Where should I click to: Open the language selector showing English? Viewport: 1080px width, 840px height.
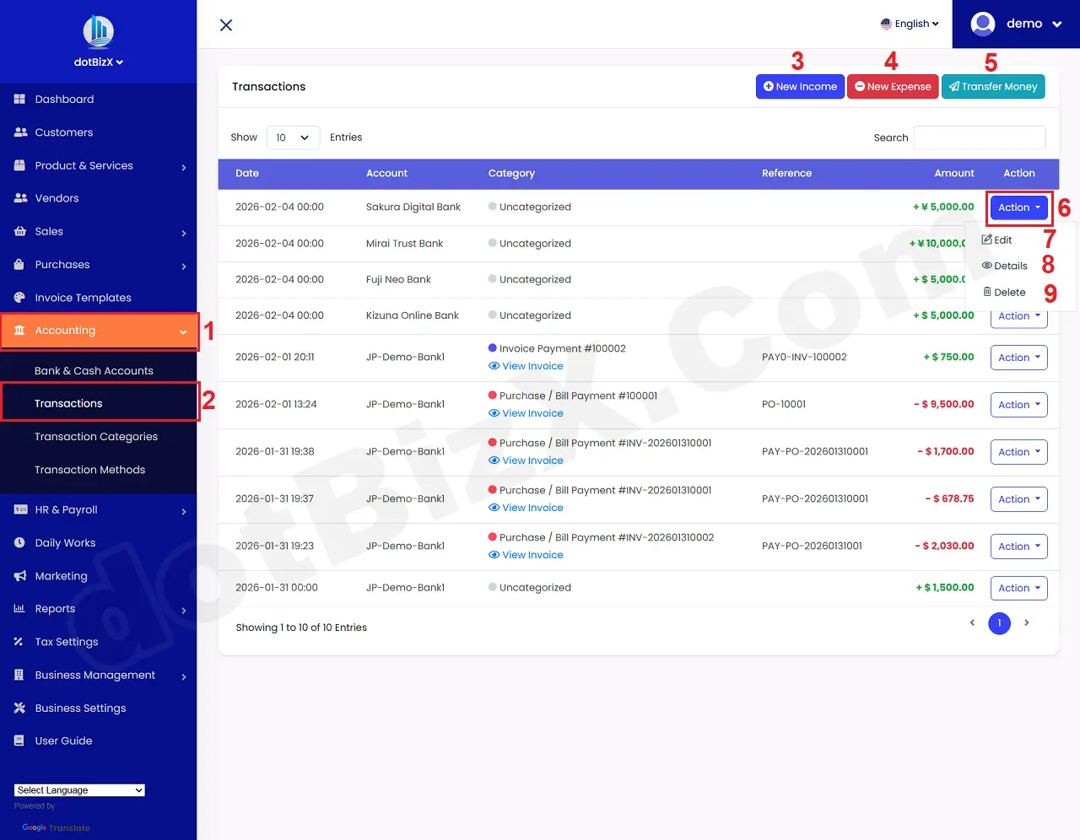(x=910, y=24)
